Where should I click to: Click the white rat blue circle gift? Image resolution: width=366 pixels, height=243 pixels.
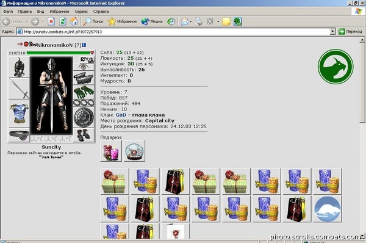point(327,209)
